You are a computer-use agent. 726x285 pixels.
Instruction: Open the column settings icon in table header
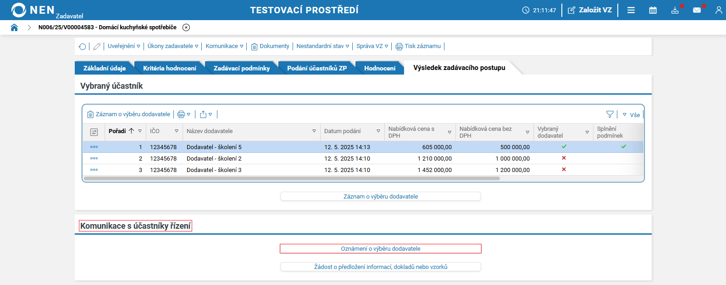click(94, 132)
